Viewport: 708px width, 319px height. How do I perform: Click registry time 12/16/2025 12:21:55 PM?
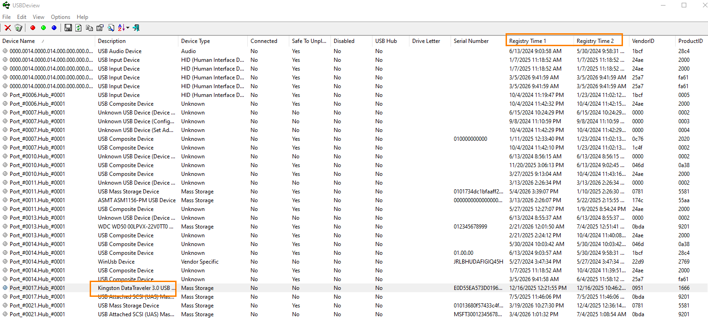click(537, 288)
